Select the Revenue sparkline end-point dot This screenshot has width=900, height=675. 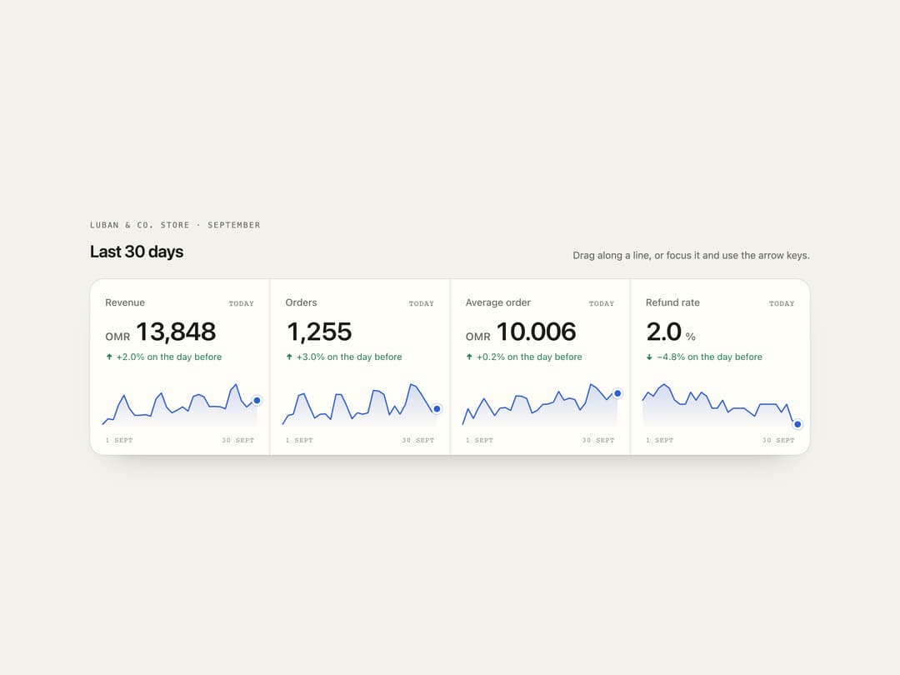coord(257,401)
